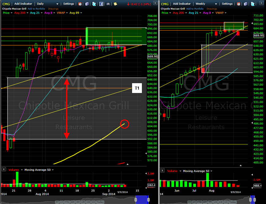Click the CMG ticker symbol in Weekly chart

165,4
